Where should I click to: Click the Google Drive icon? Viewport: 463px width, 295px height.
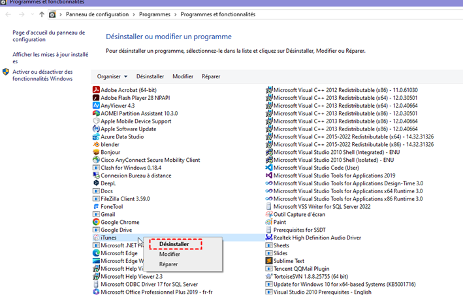click(96, 230)
